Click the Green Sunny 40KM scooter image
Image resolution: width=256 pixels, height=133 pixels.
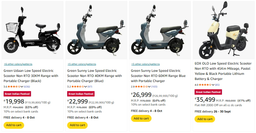(96, 30)
